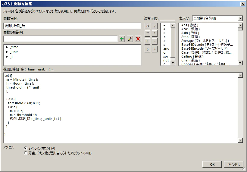Select the _time parameter in list

point(14,47)
